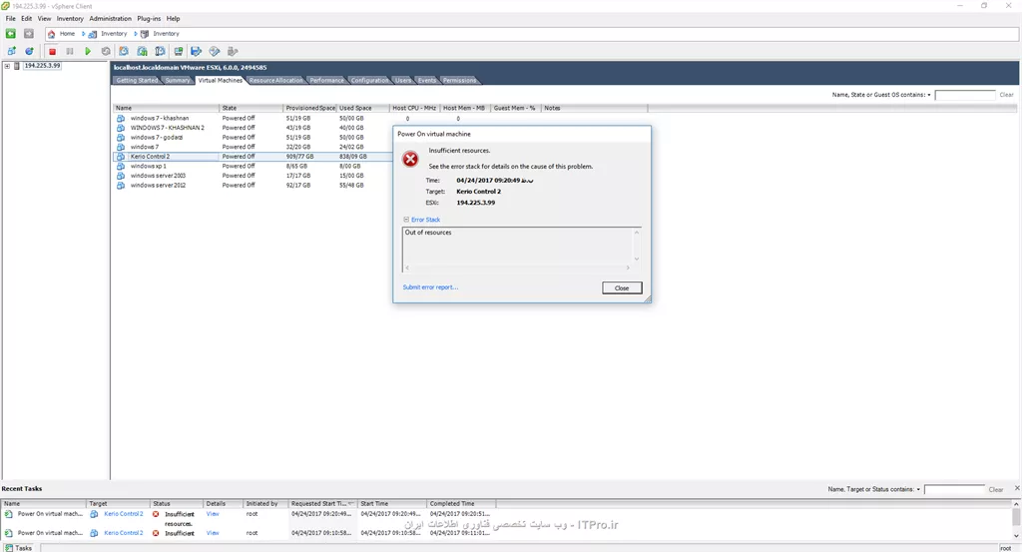This screenshot has height=552, width=1022.
Task: Open the View menu
Action: point(44,19)
